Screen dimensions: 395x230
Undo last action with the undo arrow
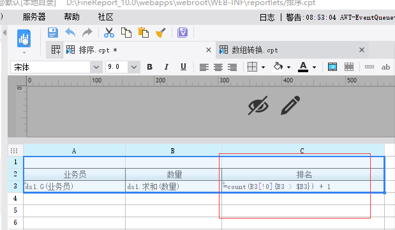(x=70, y=33)
